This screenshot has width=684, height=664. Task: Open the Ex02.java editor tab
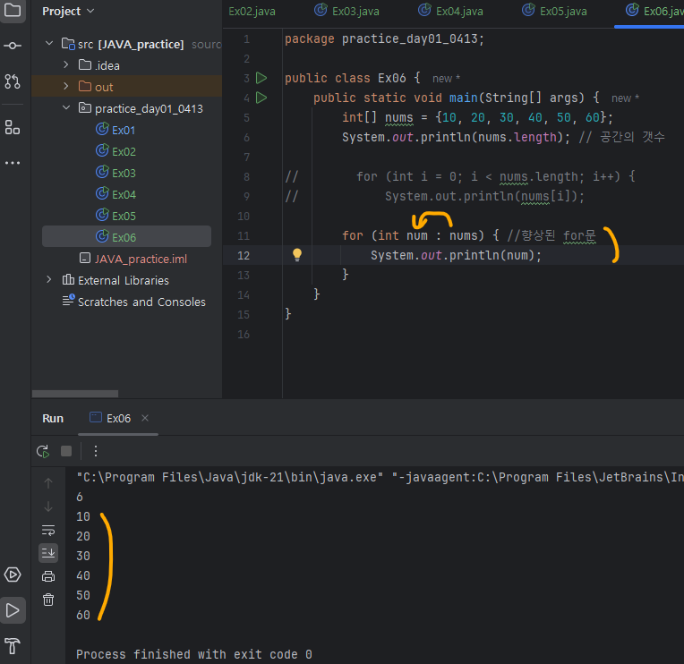(x=252, y=12)
